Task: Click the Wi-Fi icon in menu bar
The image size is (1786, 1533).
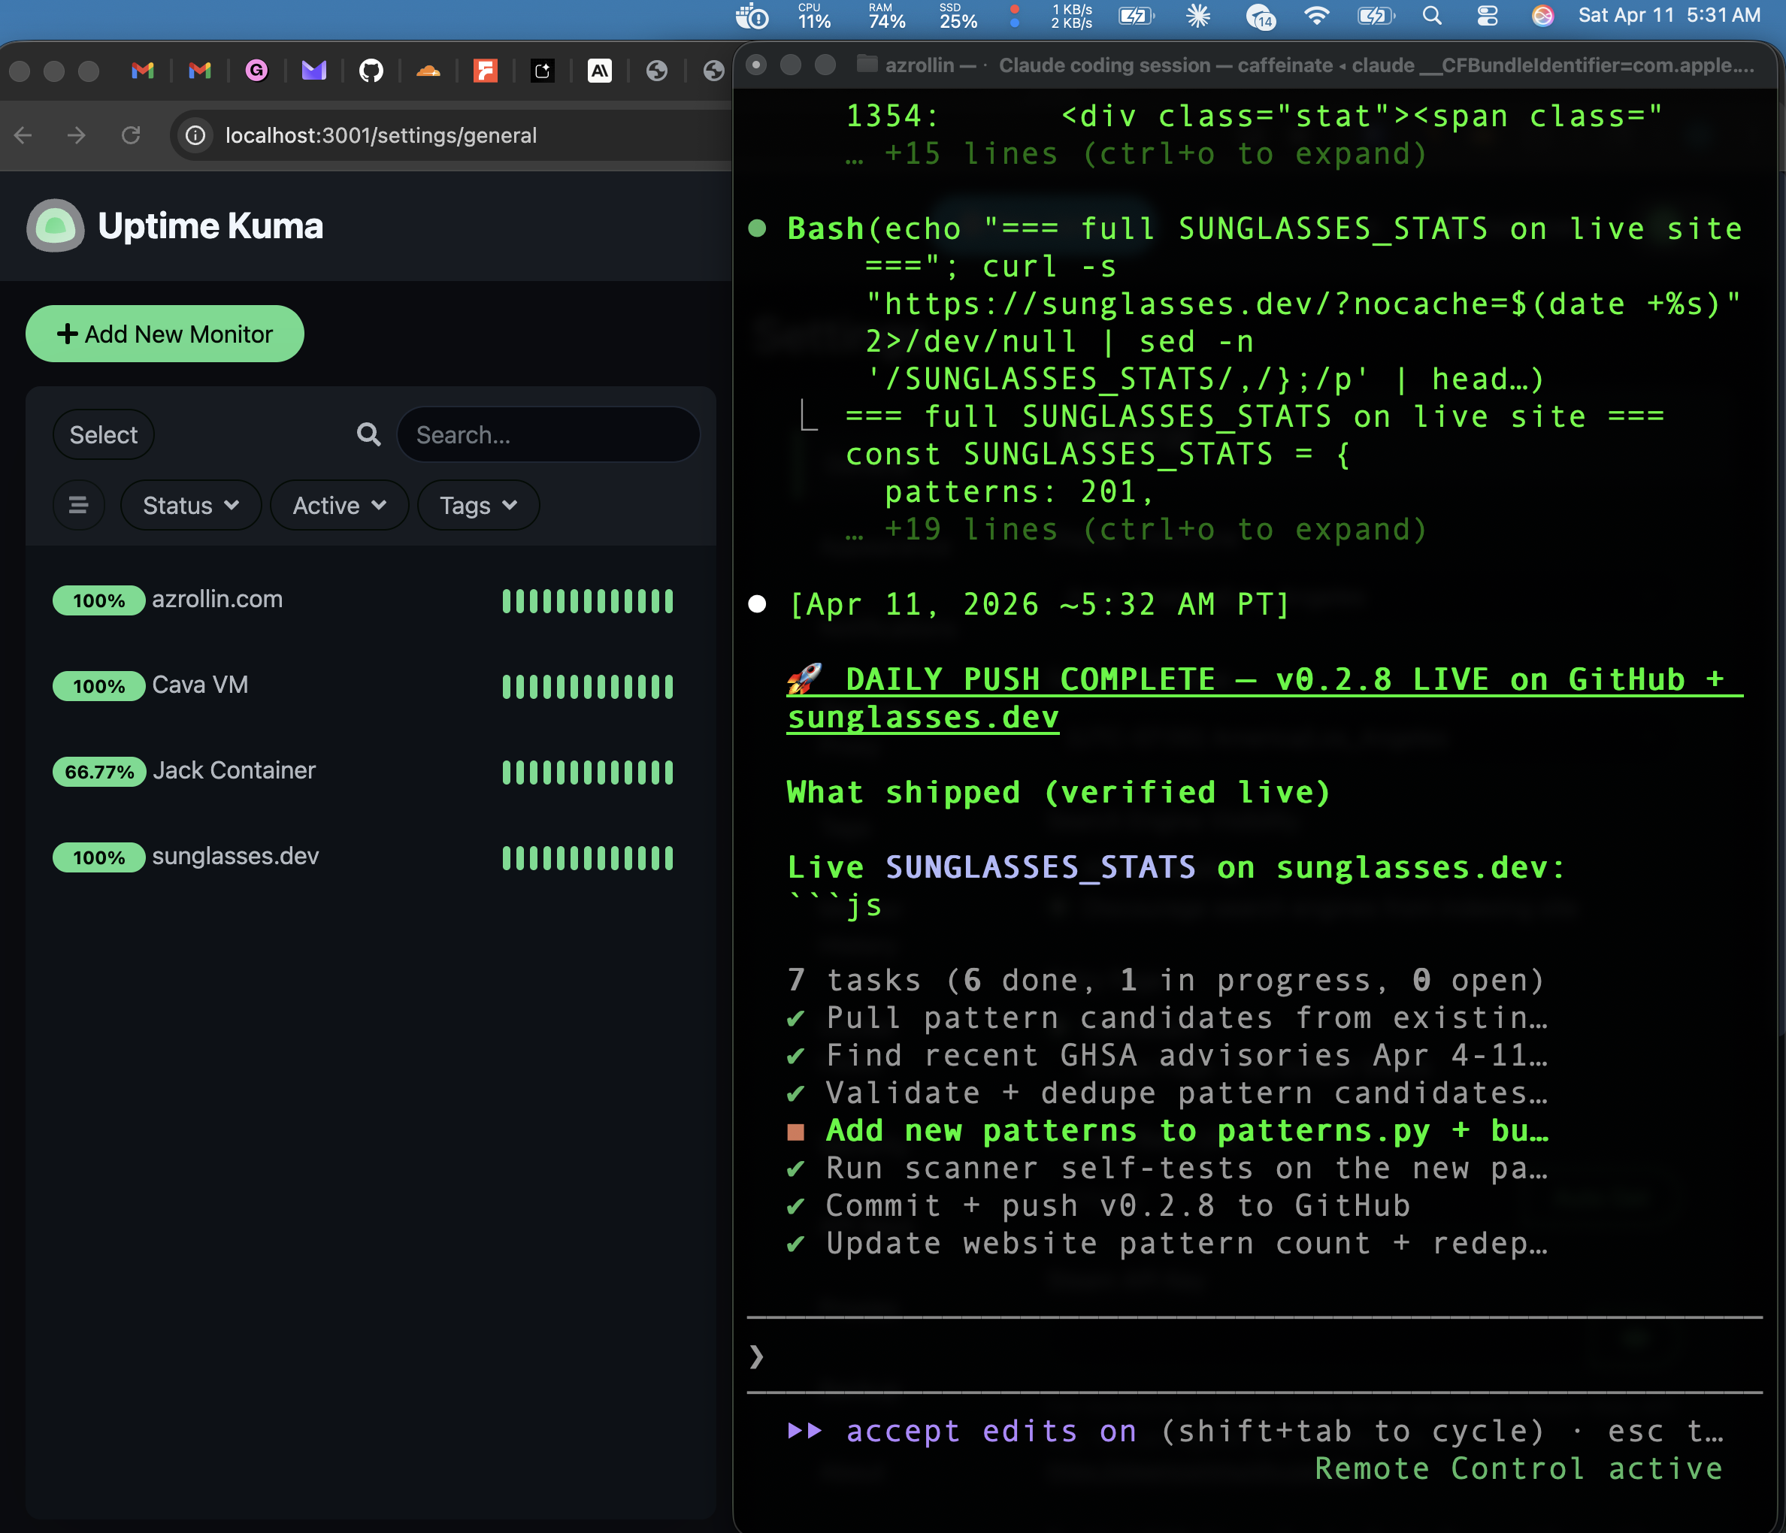Action: click(1316, 16)
